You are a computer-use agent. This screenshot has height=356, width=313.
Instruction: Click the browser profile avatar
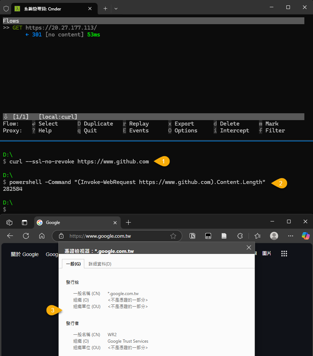point(274,236)
